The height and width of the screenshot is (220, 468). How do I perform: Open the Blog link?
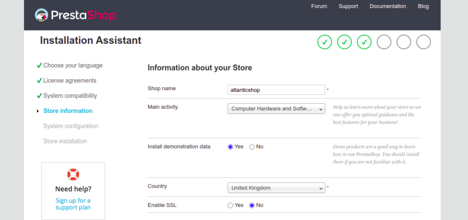(x=423, y=6)
